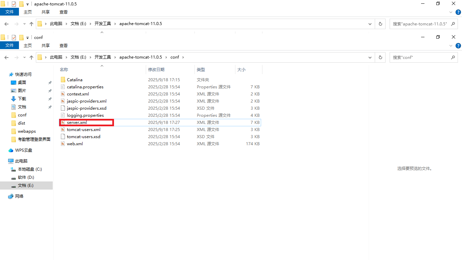Switch to 共享 tab in conf window
462x260 pixels.
[46, 46]
